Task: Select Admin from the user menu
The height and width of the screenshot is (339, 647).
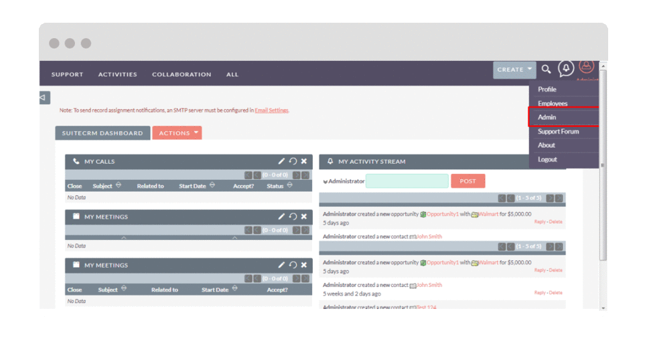Action: click(547, 117)
